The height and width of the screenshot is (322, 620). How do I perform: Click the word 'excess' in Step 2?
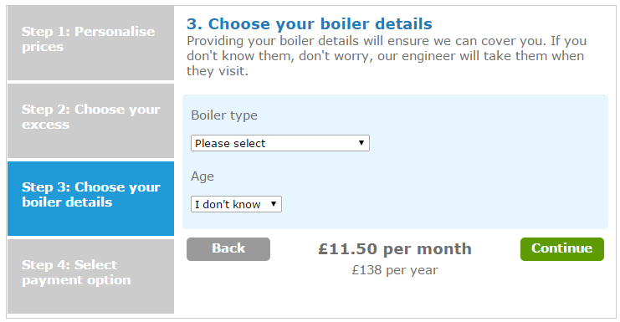click(x=45, y=125)
